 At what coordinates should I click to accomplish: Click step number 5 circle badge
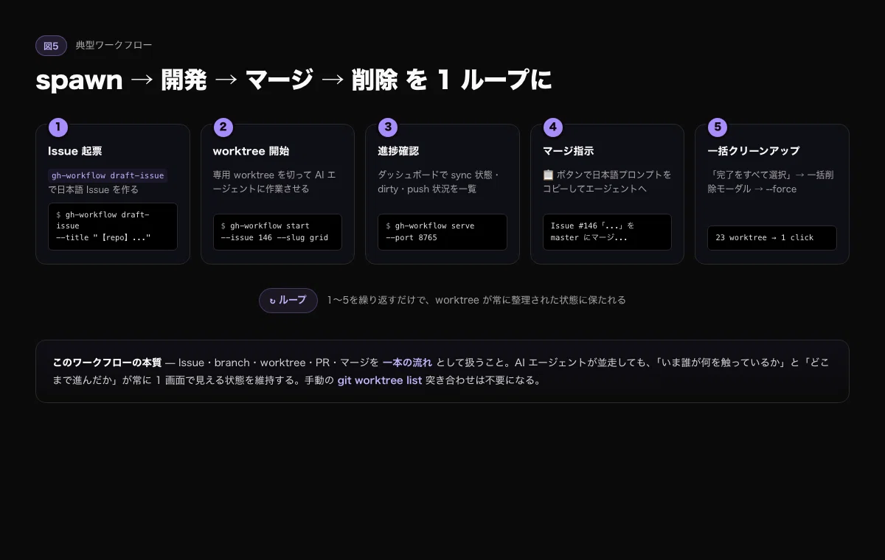coord(717,127)
